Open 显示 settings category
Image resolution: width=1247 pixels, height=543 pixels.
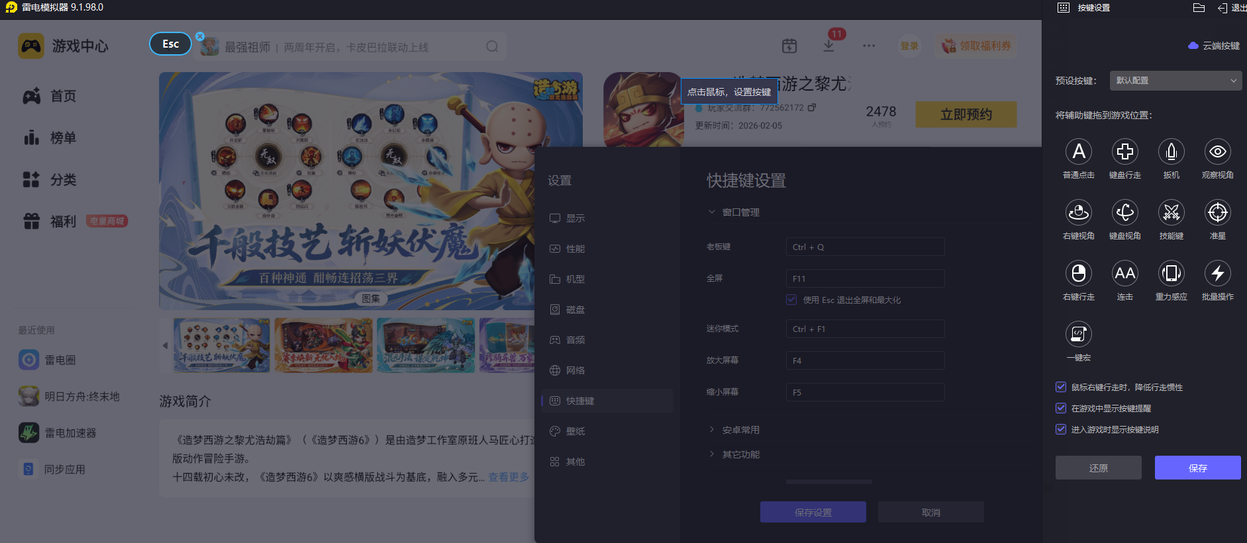pos(607,218)
